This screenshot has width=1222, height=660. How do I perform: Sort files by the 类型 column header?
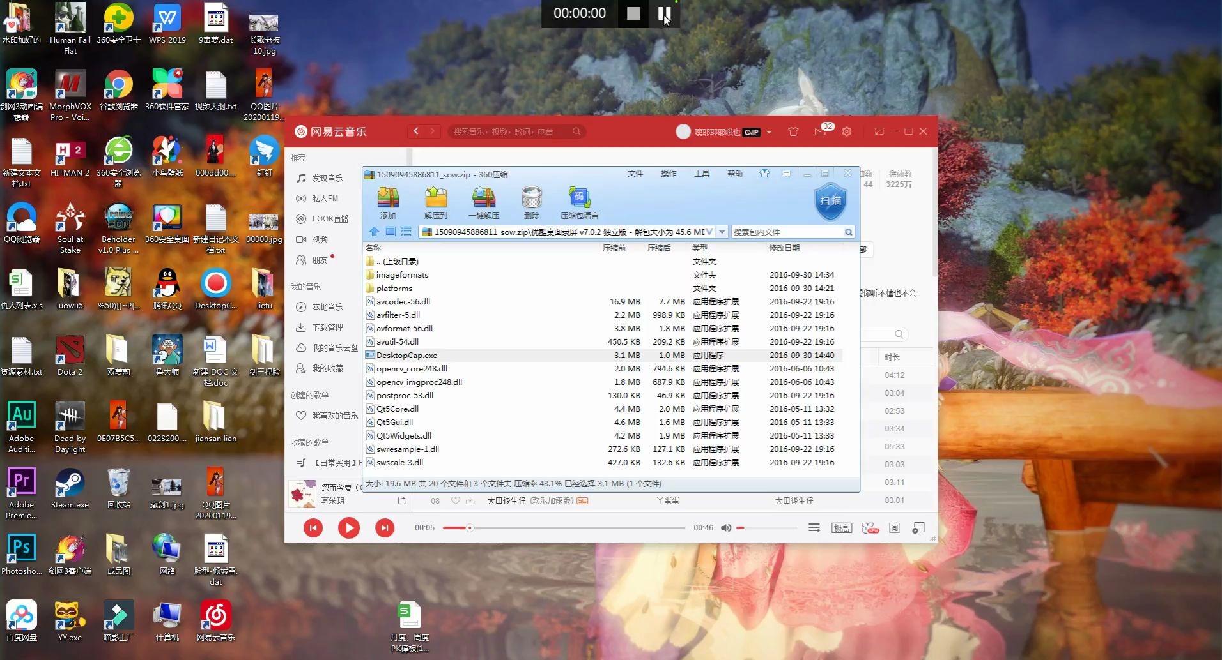pos(700,248)
